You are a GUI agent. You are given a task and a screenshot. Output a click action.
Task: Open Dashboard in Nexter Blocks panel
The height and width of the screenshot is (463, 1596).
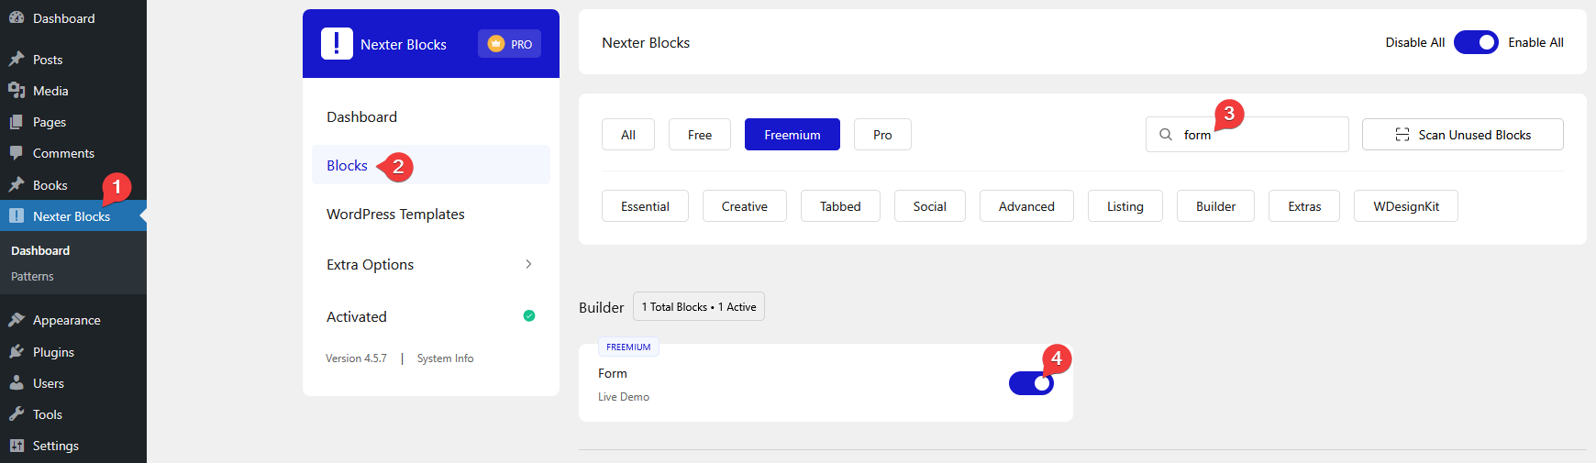coord(431,116)
